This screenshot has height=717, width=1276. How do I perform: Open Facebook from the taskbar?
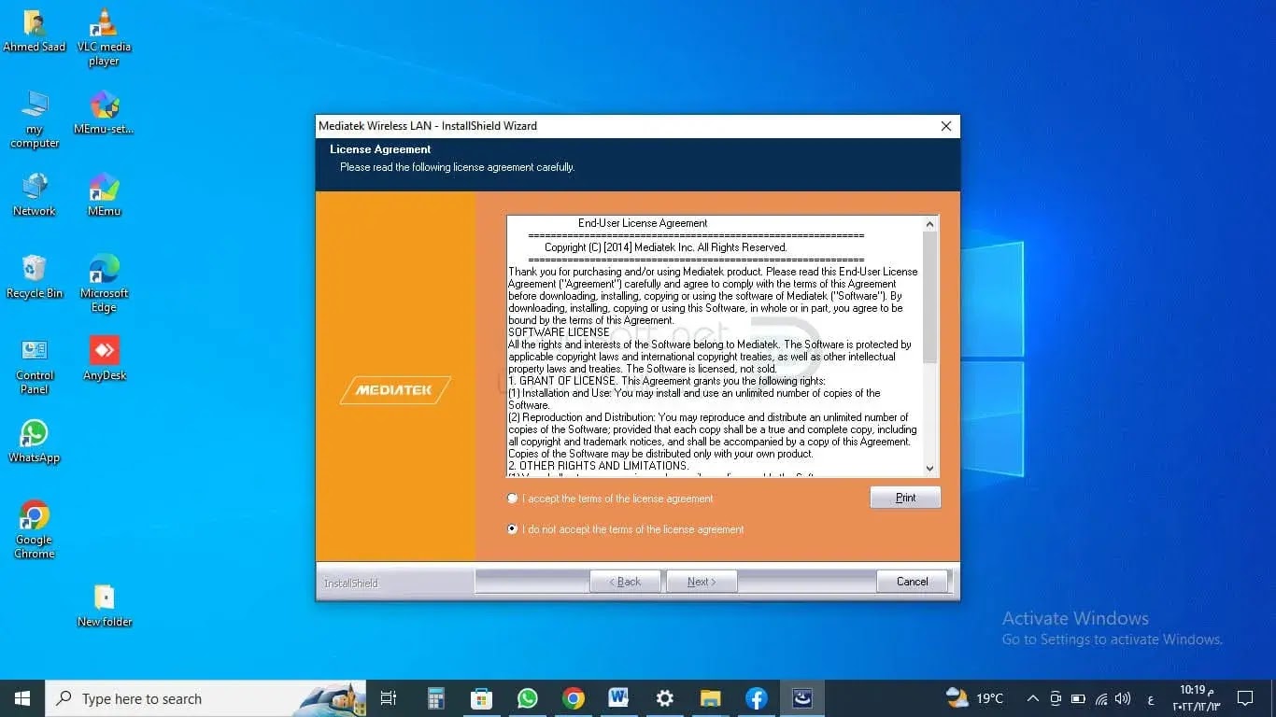coord(756,698)
